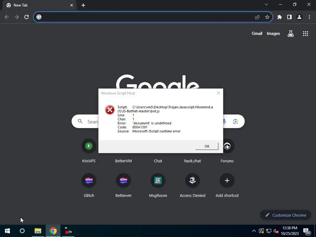Open the notification center icon
Image resolution: width=316 pixels, height=237 pixels.
(x=306, y=231)
